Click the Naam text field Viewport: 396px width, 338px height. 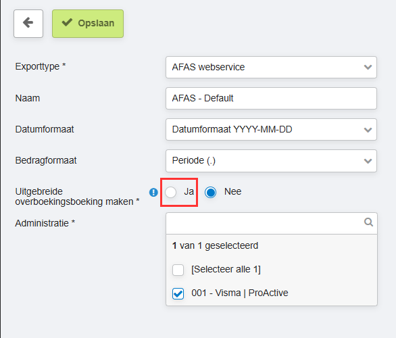click(x=271, y=98)
